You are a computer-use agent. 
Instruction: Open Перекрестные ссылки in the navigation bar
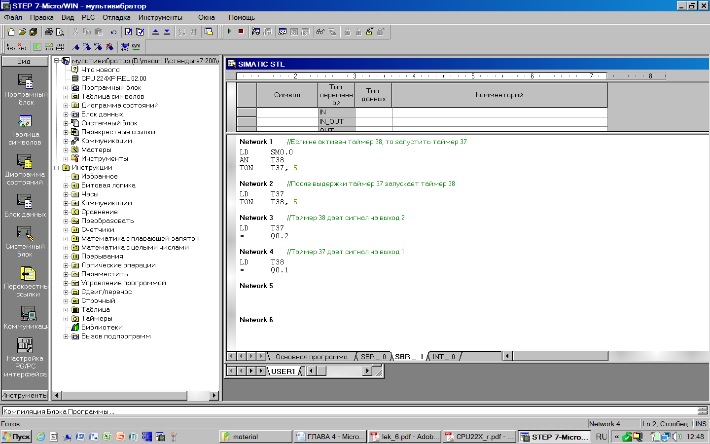point(25,282)
